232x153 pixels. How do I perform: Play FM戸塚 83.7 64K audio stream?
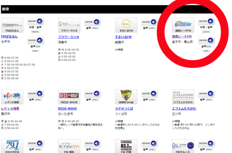coord(149,143)
